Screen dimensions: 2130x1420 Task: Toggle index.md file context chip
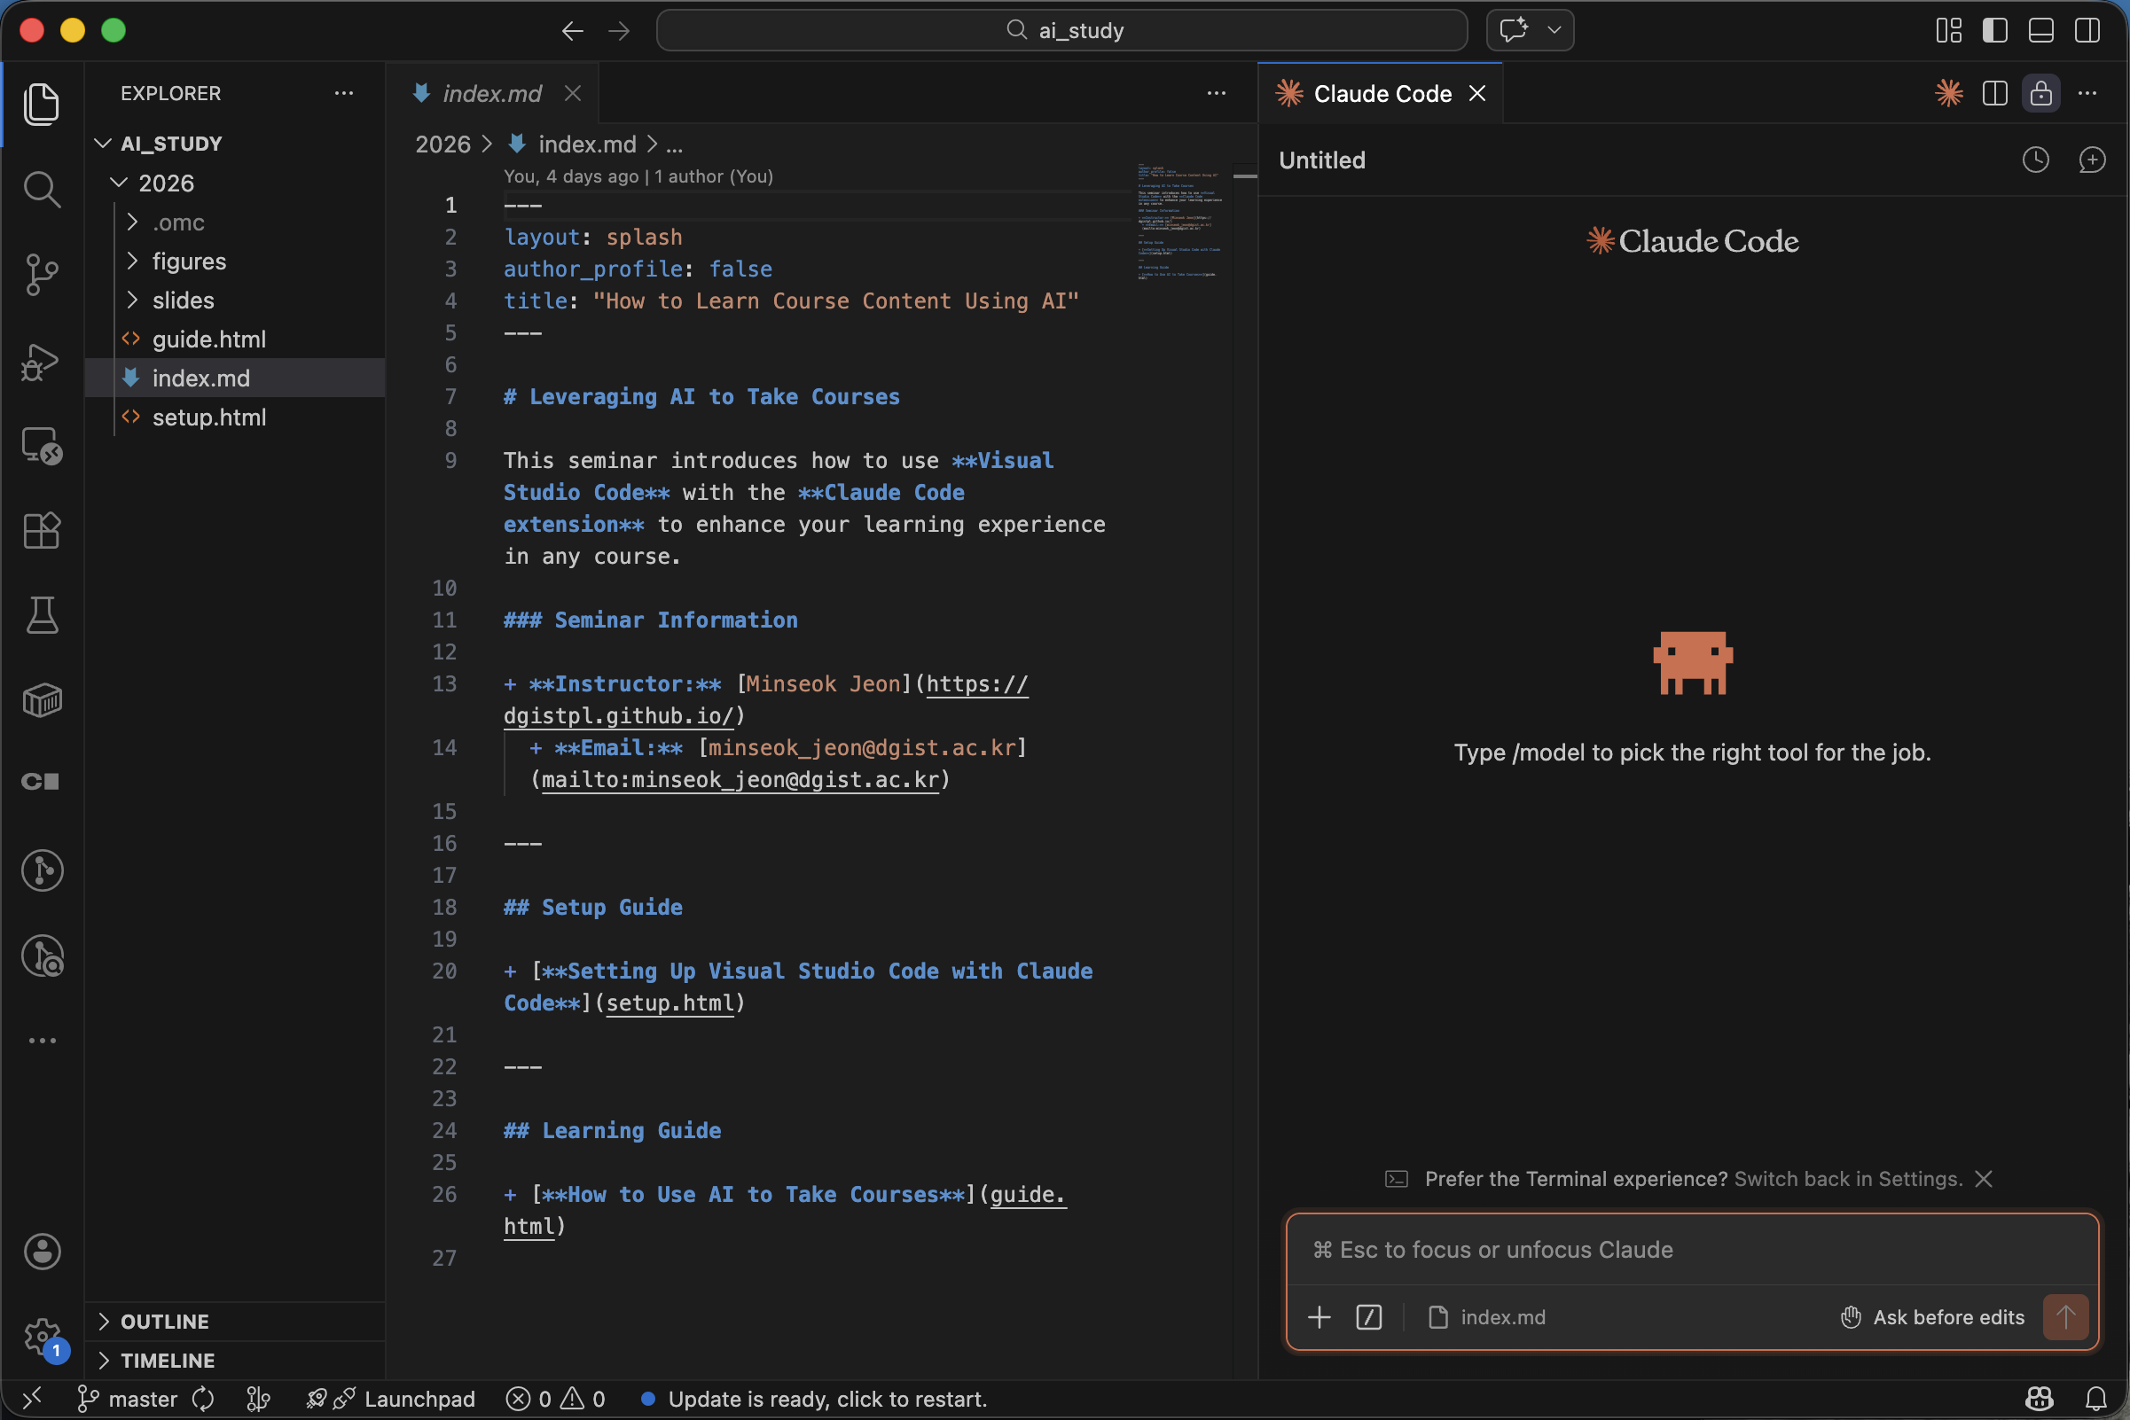click(x=1486, y=1317)
